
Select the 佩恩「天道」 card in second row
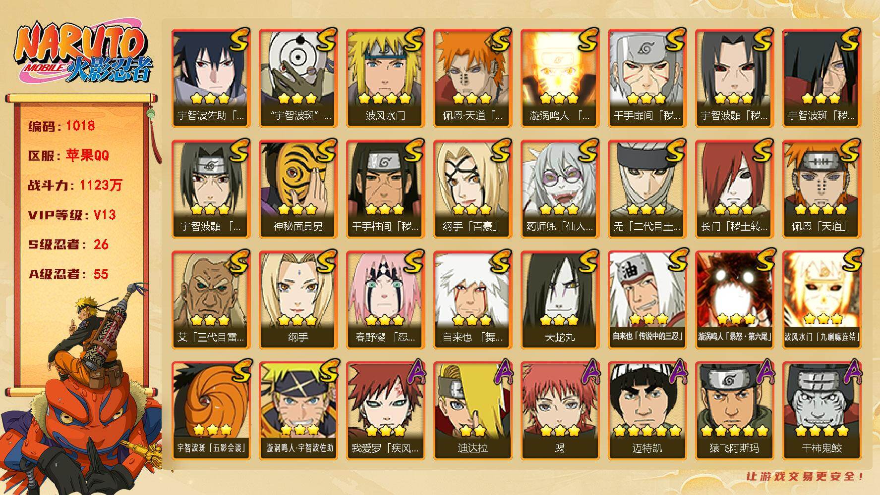[821, 189]
